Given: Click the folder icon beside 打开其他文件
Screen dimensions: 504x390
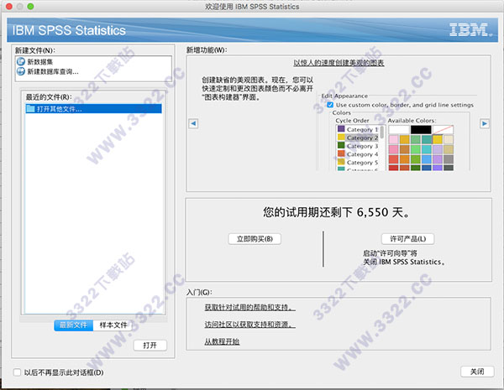Looking at the screenshot, I should pos(30,108).
